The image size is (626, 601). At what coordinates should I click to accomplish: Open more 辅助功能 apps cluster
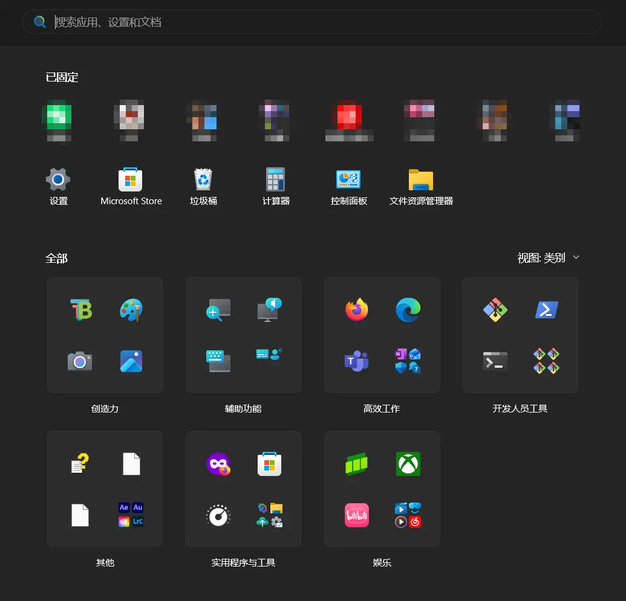click(270, 354)
